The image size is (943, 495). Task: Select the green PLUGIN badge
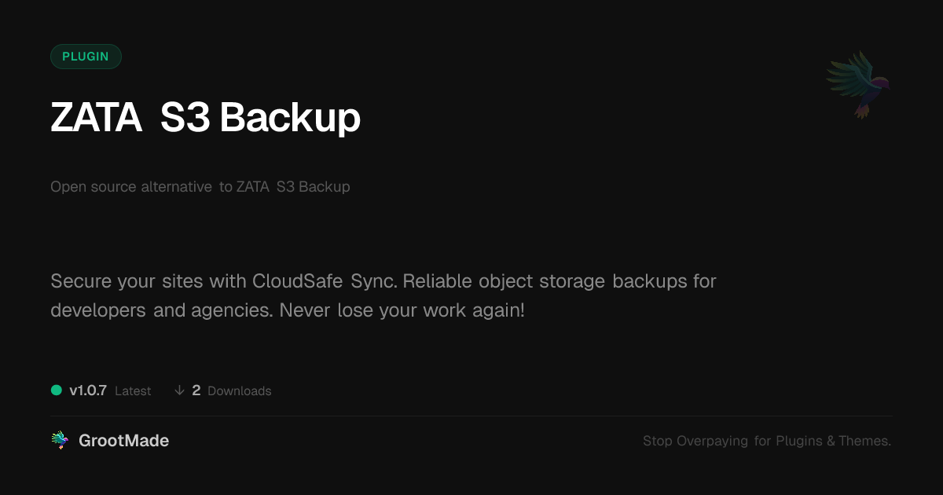[x=86, y=57]
